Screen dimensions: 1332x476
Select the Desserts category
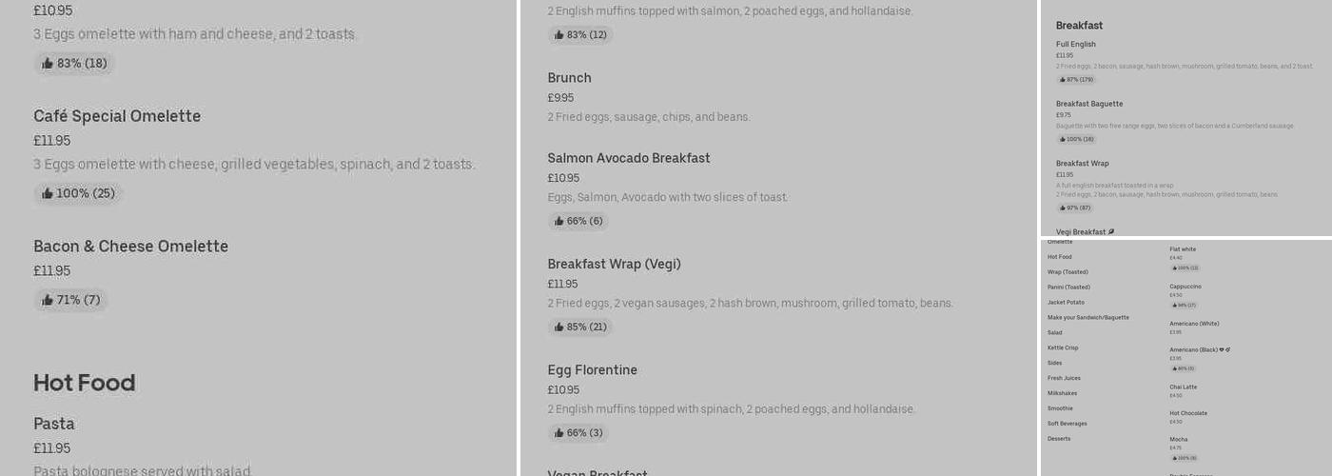click(1059, 439)
